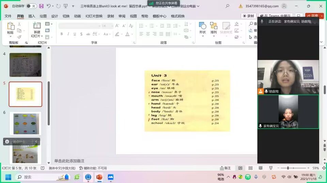Viewport: 327px width, 183px height.
Task: Start slideshow from status bar icon
Action: pyautogui.click(x=271, y=168)
